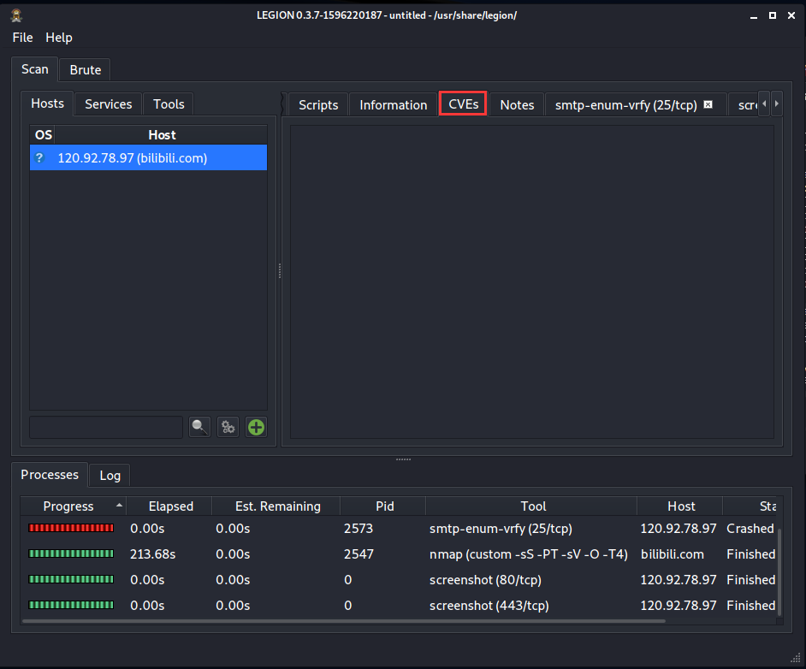Open the advanced filter gears icon
This screenshot has width=806, height=669.
[228, 427]
